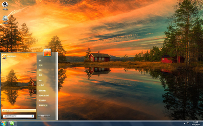The image size is (203, 126).
Task: Open Devices and Printers in Start menu
Action: [x=44, y=95]
